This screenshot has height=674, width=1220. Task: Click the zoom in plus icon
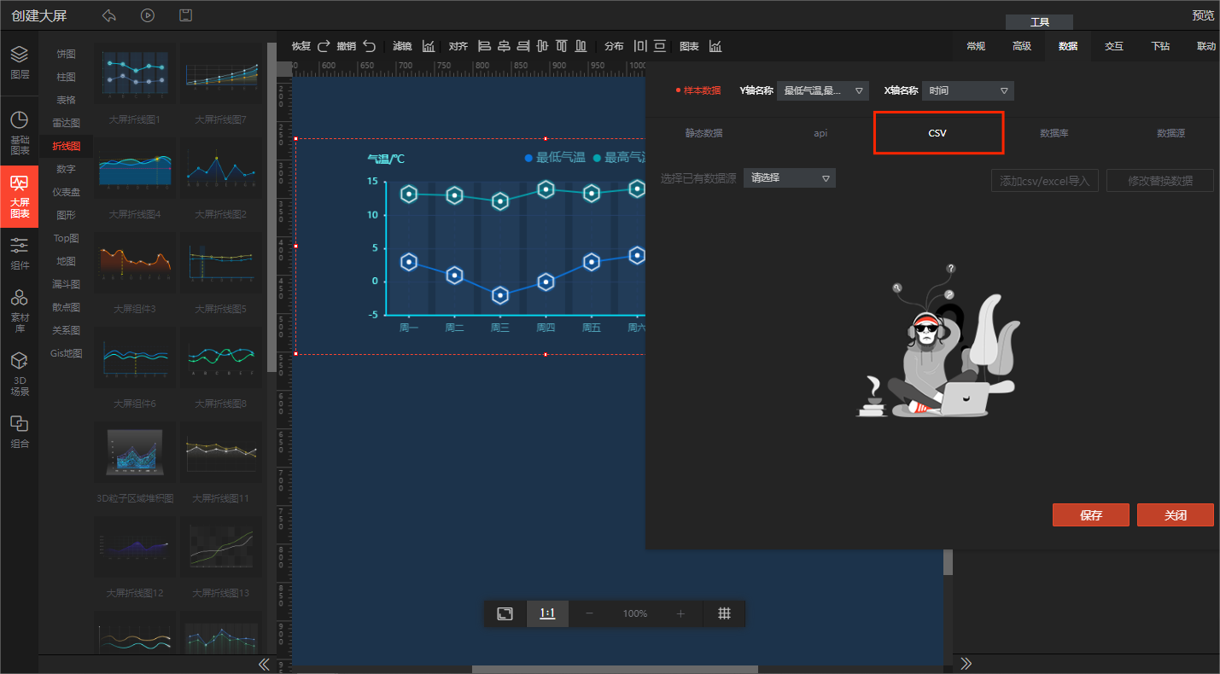tap(680, 613)
